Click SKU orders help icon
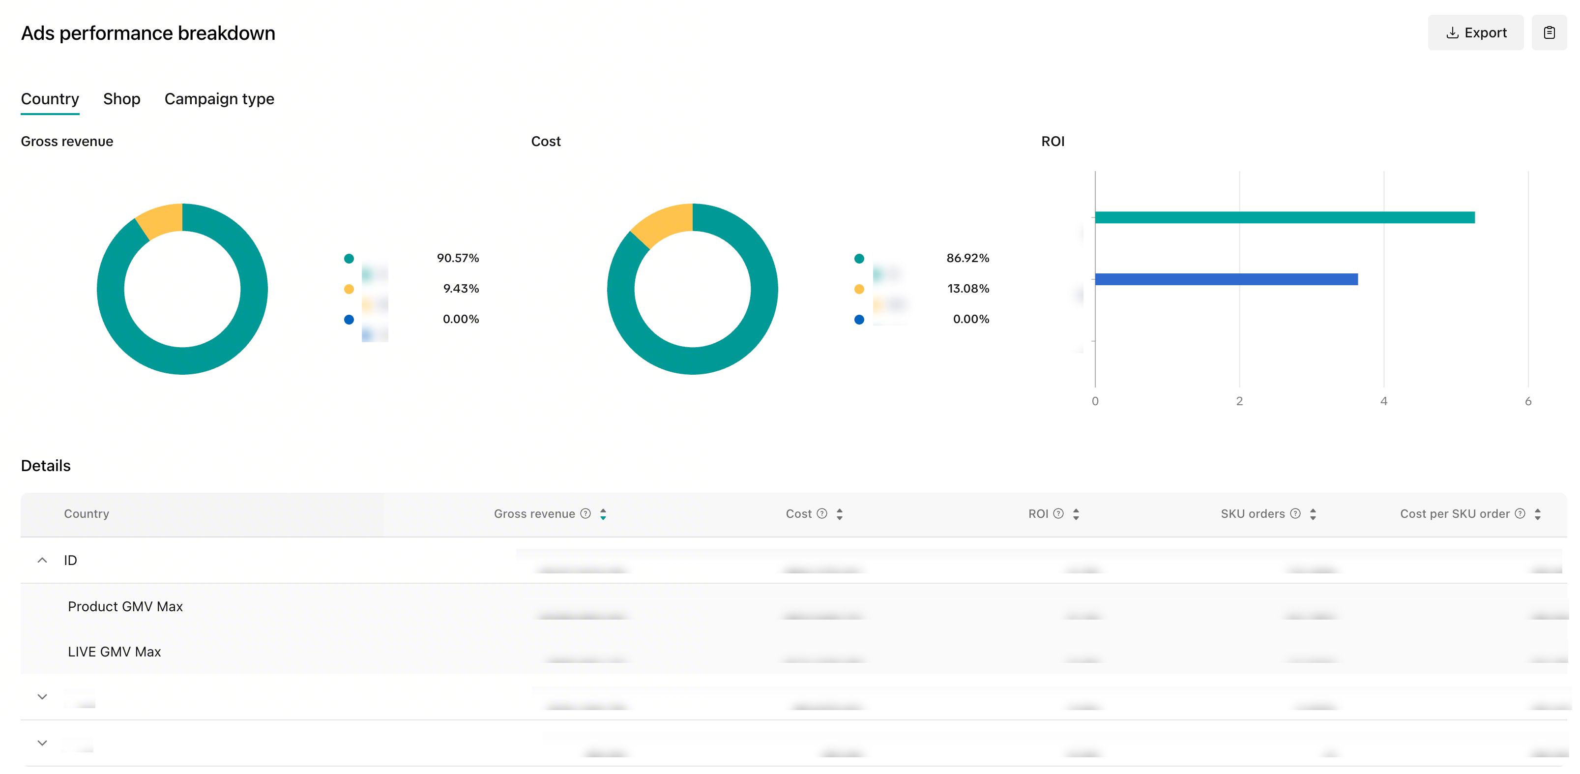Screen dimensions: 1580x774 point(1295,514)
